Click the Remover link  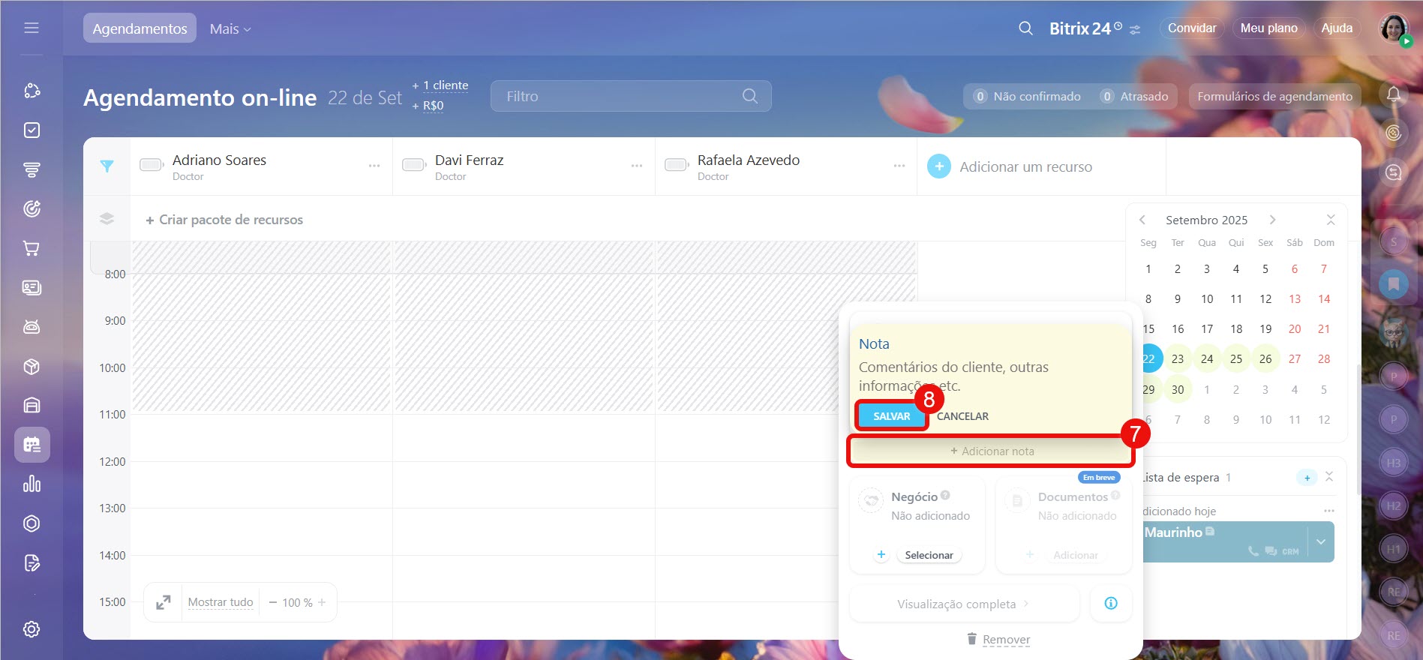click(1006, 640)
